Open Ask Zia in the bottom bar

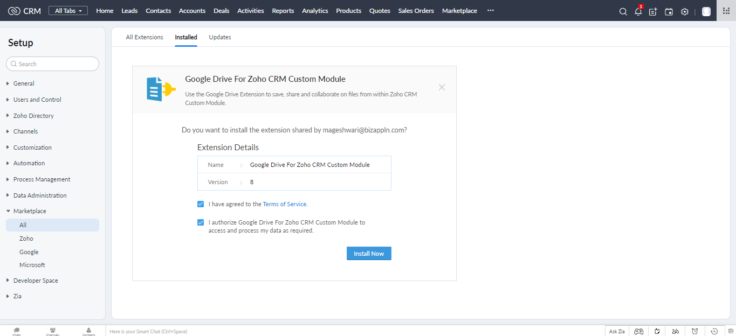pyautogui.click(x=617, y=331)
